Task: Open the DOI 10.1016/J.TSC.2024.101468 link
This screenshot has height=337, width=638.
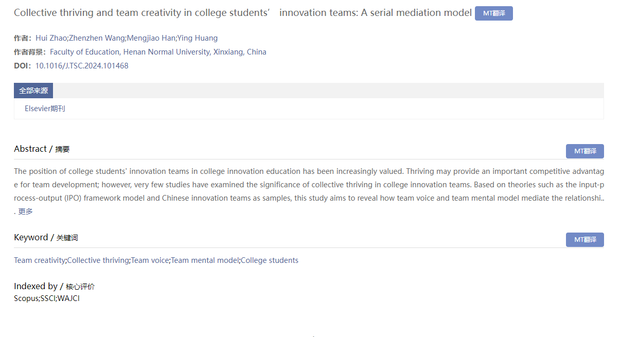Action: [82, 66]
